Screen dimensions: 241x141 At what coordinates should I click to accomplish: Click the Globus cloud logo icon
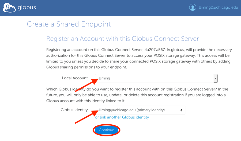click(9, 8)
